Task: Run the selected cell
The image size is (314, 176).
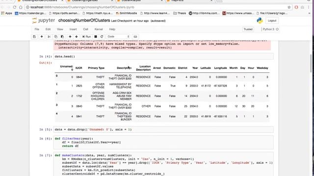Action: pyautogui.click(x=86, y=37)
